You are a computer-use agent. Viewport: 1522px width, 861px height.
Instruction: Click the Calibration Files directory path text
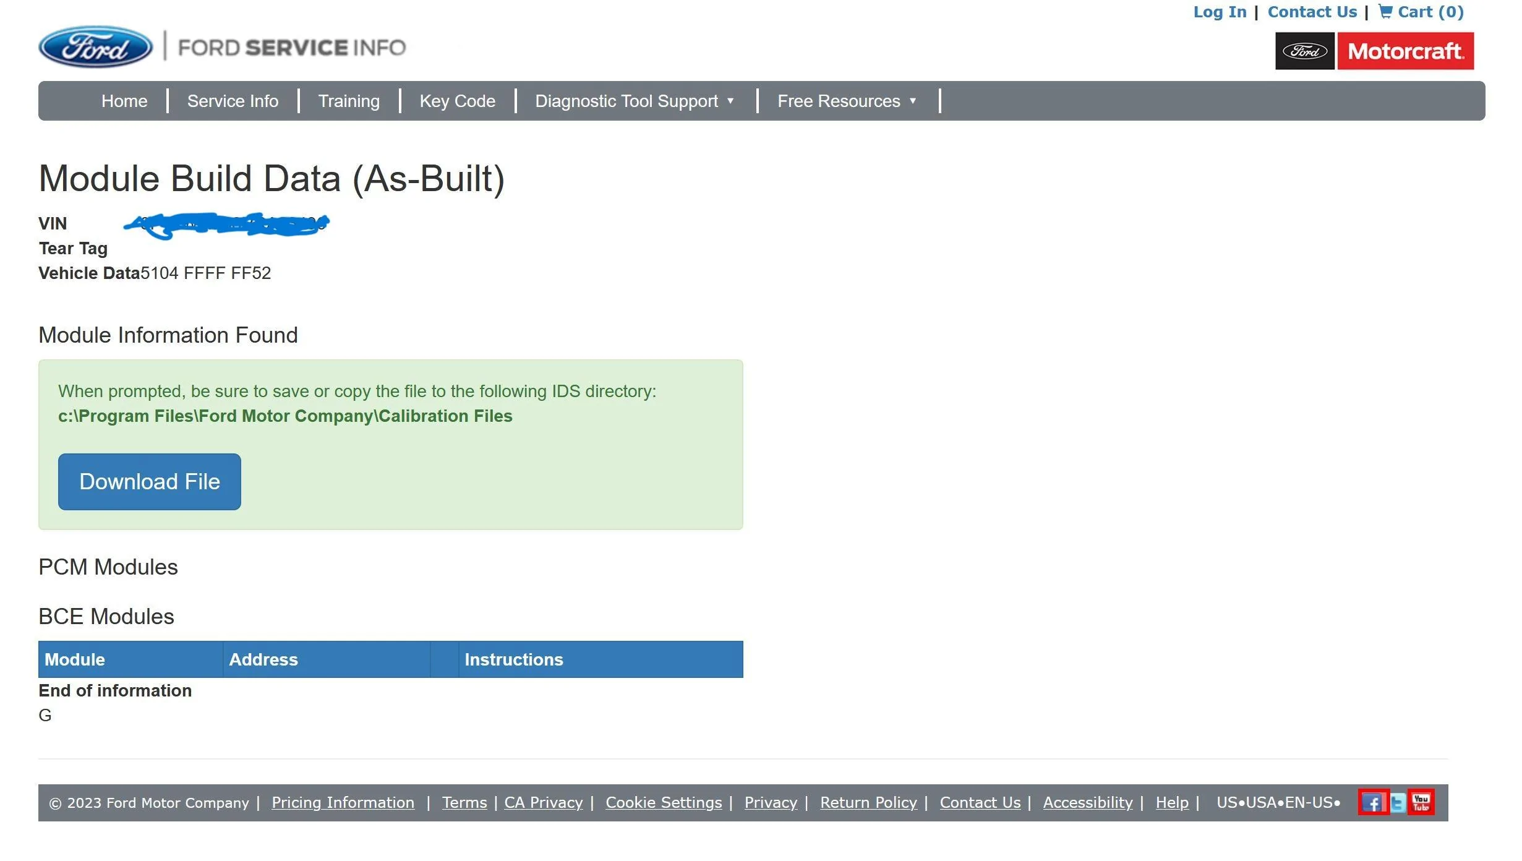(285, 416)
